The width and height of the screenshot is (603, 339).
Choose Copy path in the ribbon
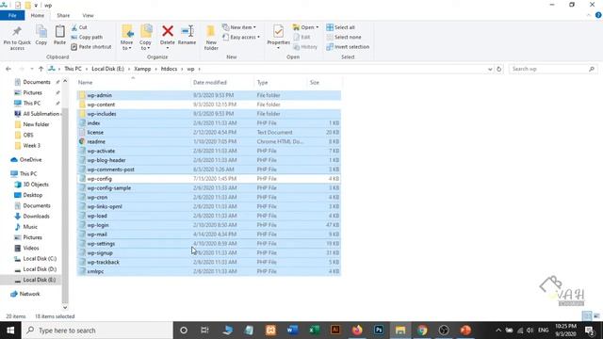click(x=87, y=37)
